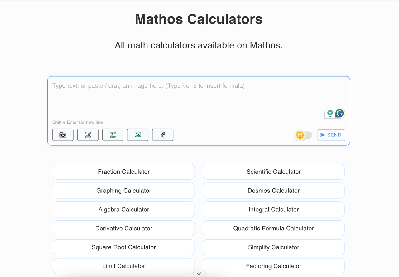Launch the Simplify Calculator
This screenshot has width=399, height=277.
coord(273,247)
